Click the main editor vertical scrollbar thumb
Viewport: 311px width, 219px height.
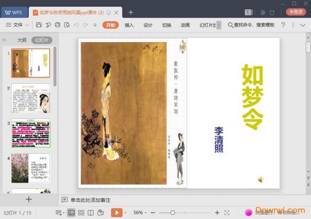coord(308,47)
